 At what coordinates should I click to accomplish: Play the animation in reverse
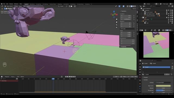70,77
